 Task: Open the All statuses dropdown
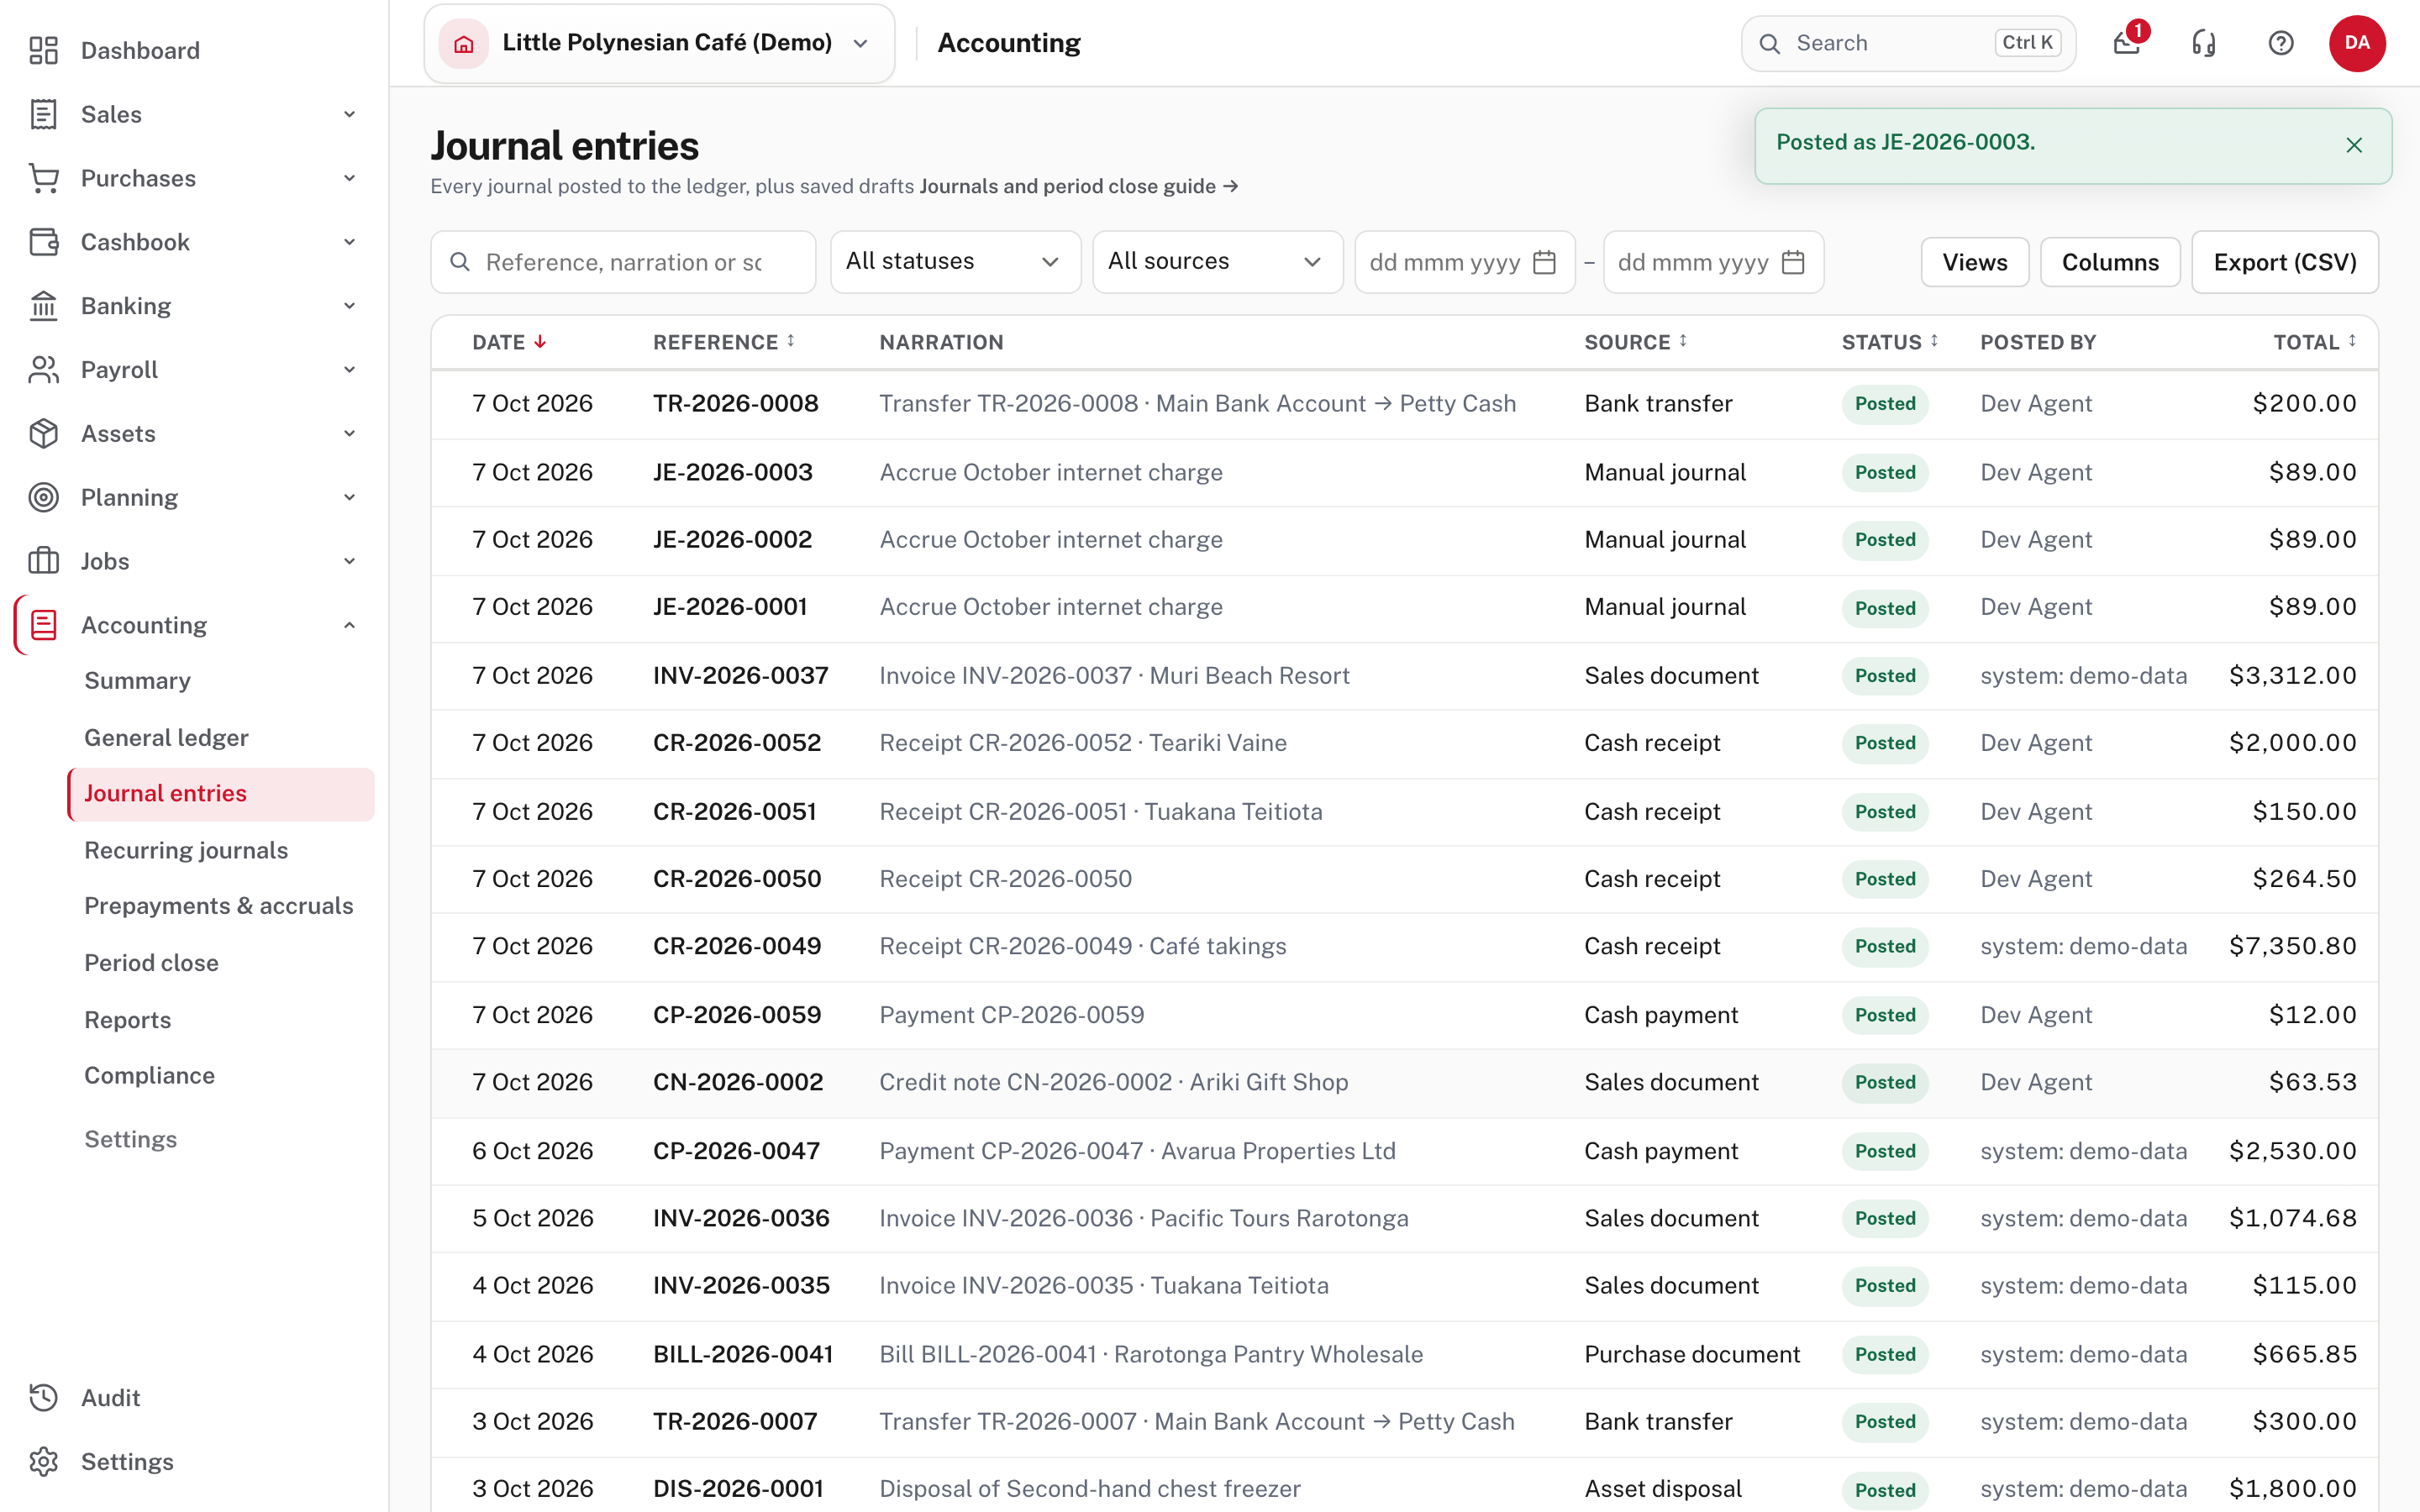click(x=955, y=262)
